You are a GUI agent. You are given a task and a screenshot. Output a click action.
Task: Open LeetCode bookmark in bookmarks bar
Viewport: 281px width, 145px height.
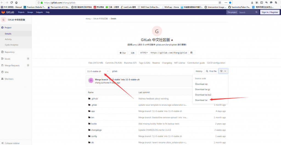pyautogui.click(x=128, y=7)
